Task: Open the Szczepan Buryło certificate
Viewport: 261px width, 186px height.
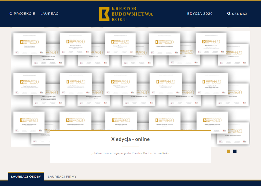Action: (120, 44)
